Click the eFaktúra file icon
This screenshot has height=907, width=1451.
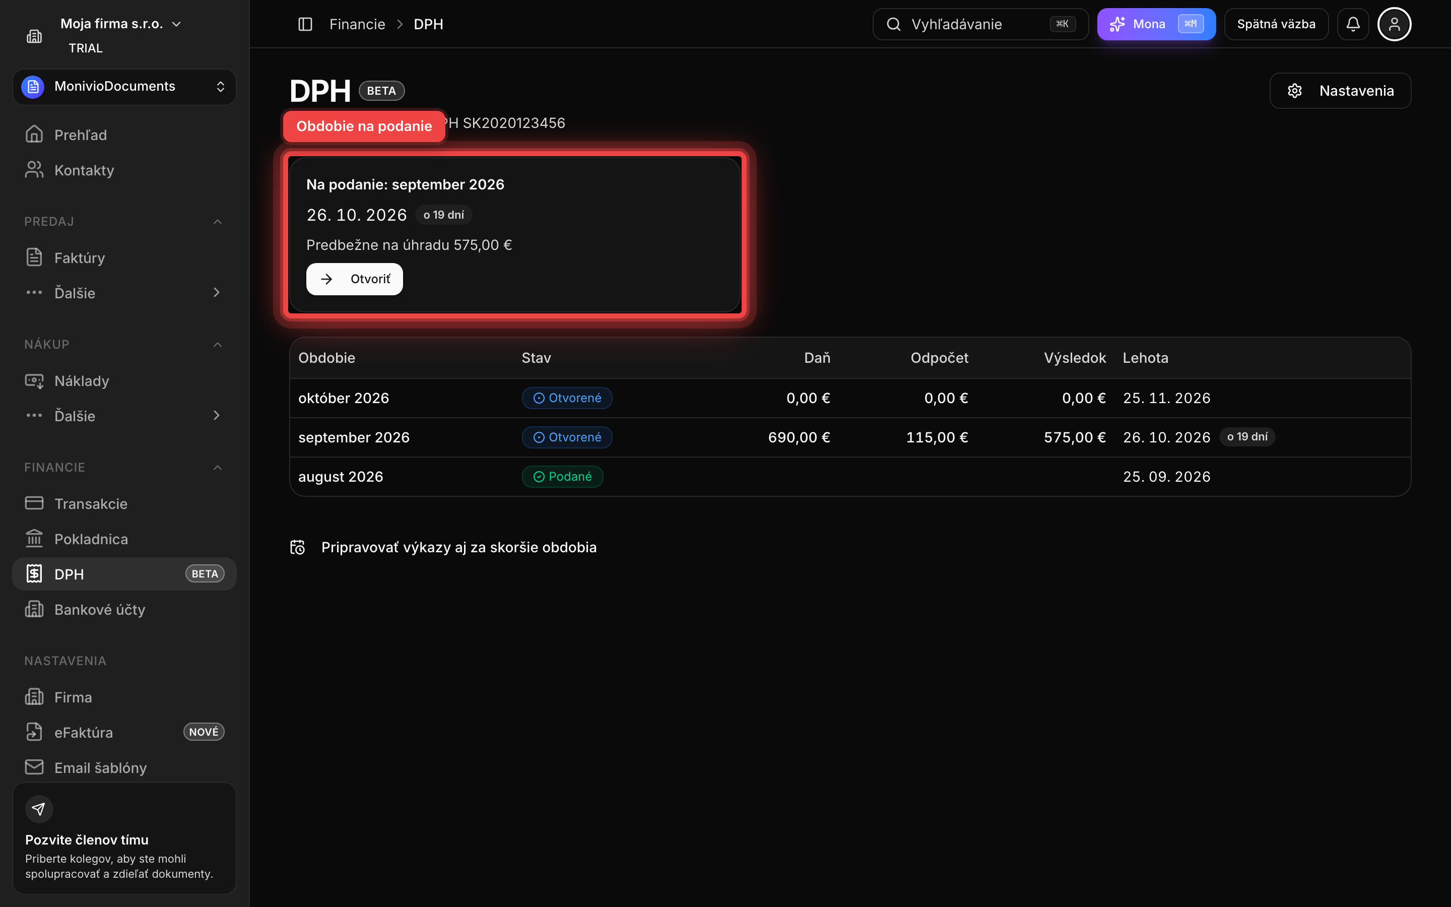tap(34, 732)
